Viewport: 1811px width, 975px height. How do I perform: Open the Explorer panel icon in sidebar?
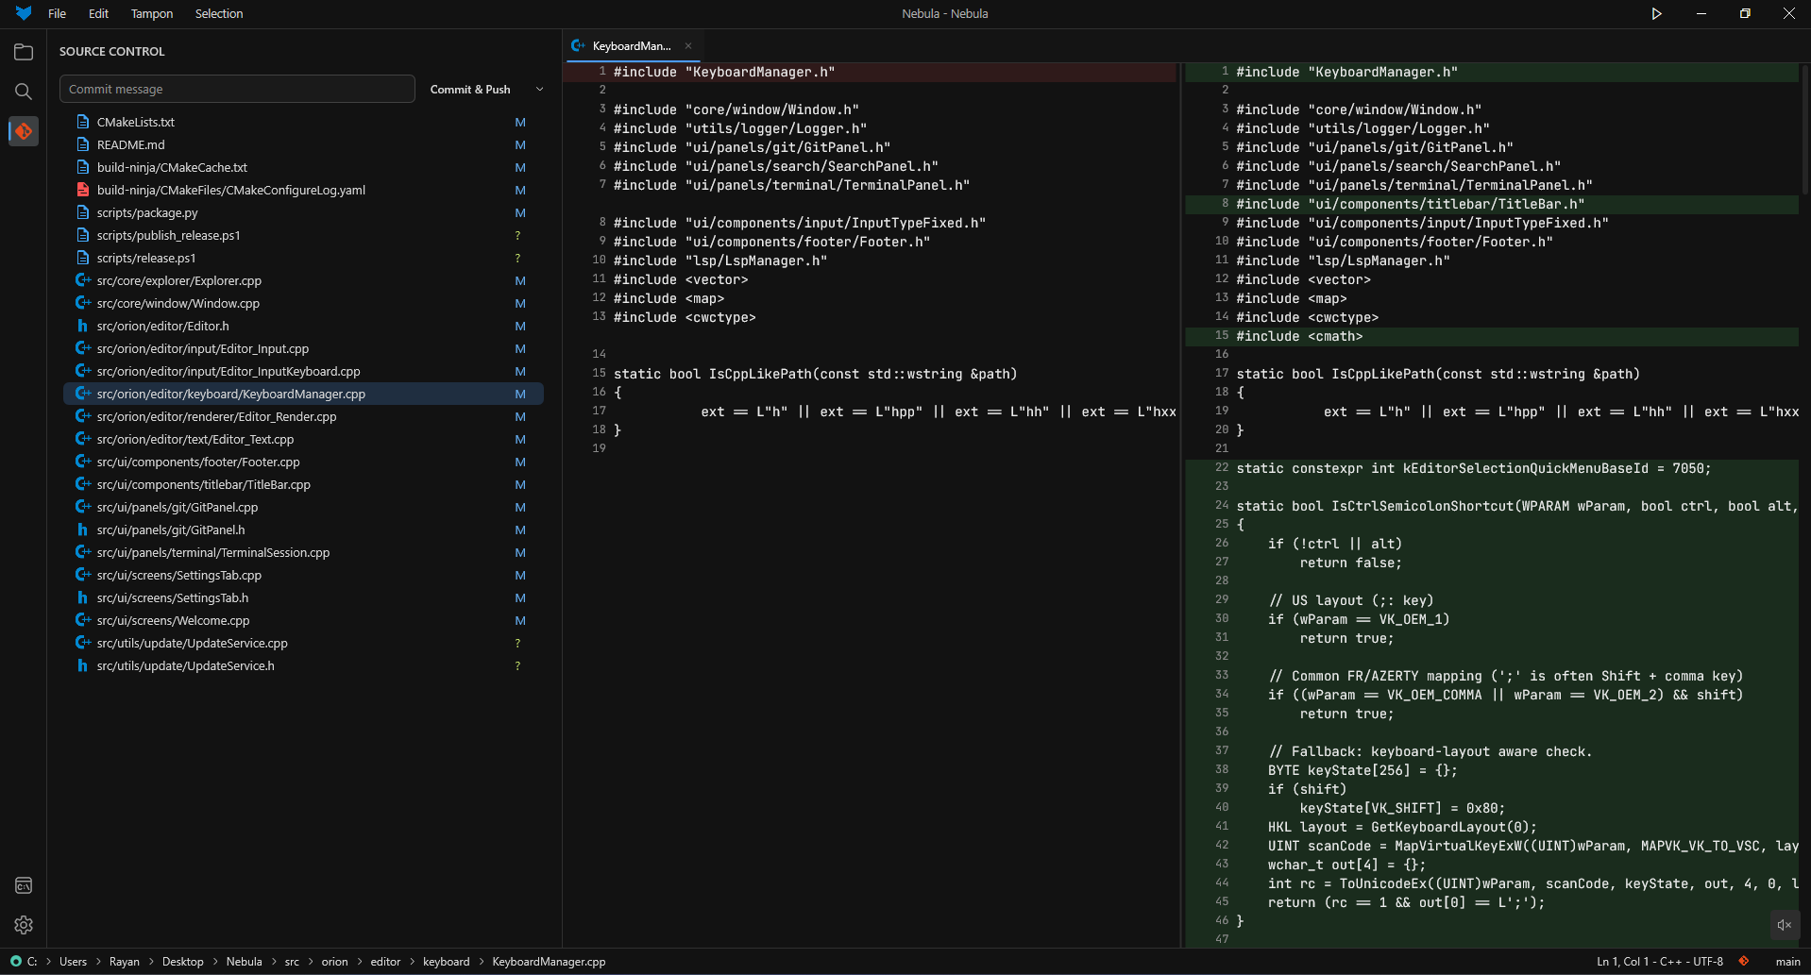[23, 52]
